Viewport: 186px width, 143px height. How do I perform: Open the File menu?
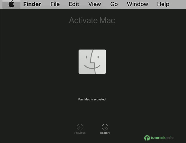55,4
